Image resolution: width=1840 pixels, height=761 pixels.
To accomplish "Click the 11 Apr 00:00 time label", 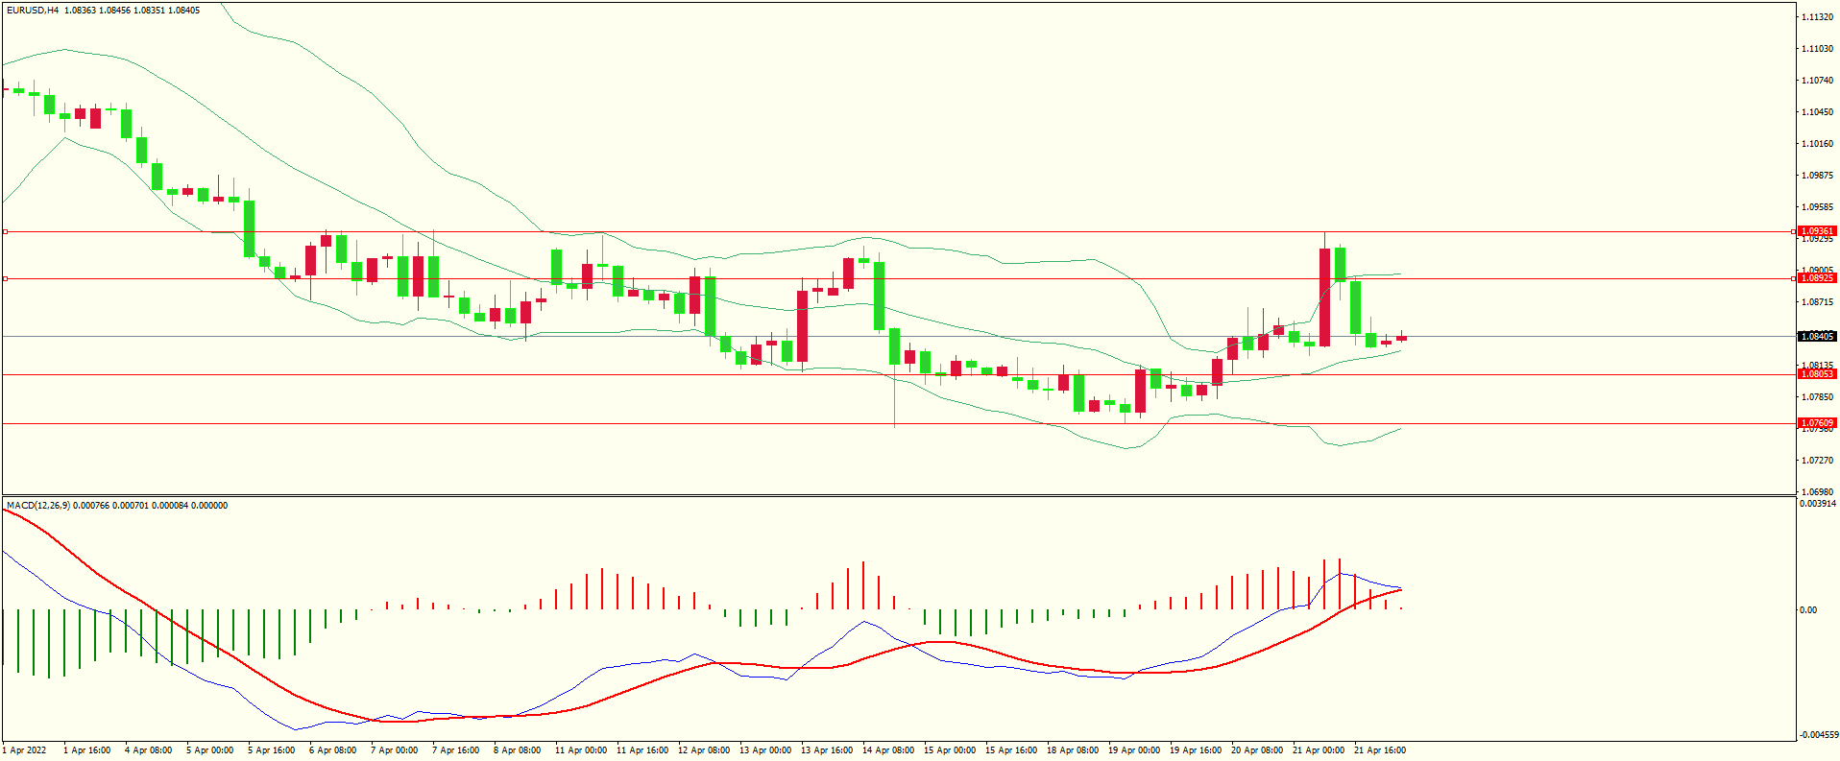I will 581,750.
